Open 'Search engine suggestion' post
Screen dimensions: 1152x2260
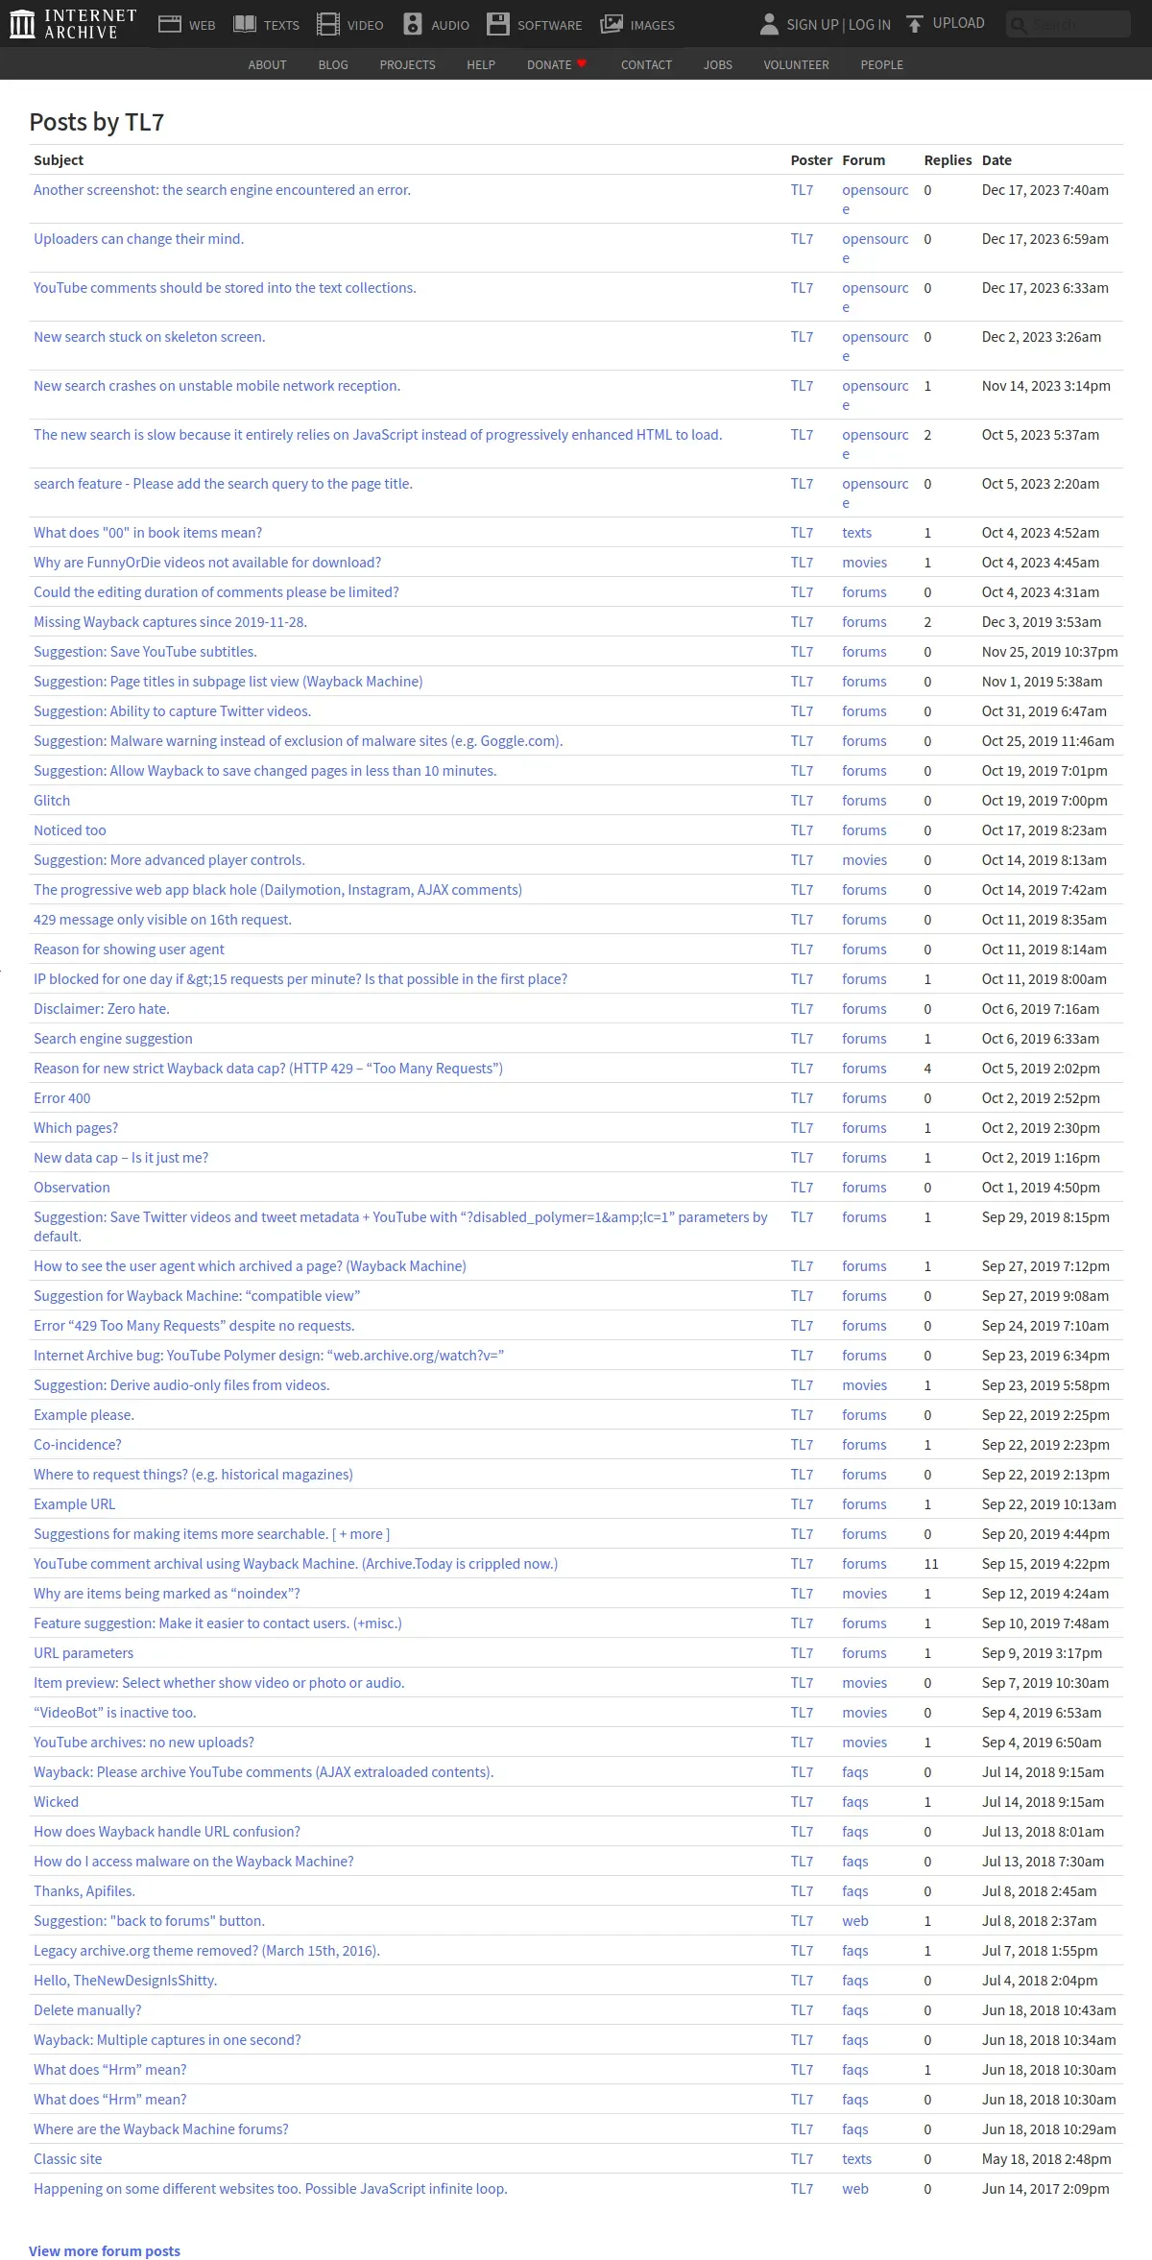tap(113, 1039)
